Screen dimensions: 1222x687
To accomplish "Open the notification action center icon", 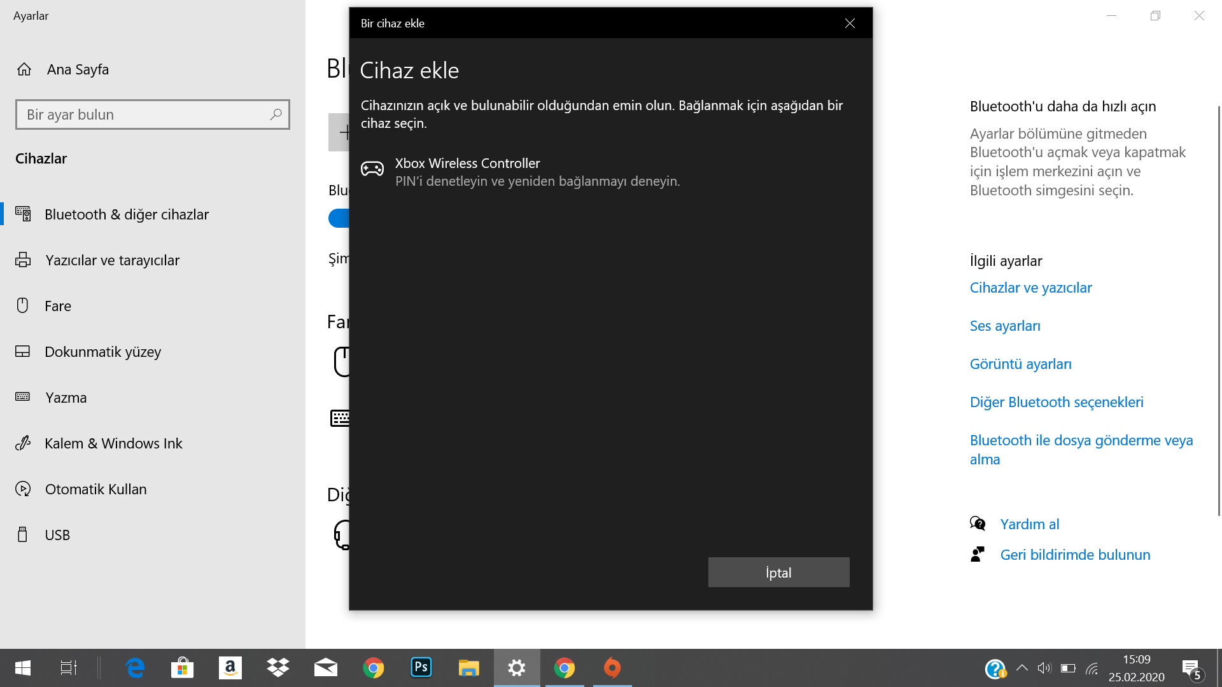I will [x=1191, y=668].
